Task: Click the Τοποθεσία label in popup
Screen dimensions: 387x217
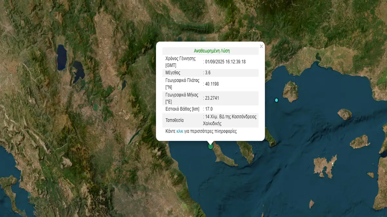Action: tap(174, 120)
